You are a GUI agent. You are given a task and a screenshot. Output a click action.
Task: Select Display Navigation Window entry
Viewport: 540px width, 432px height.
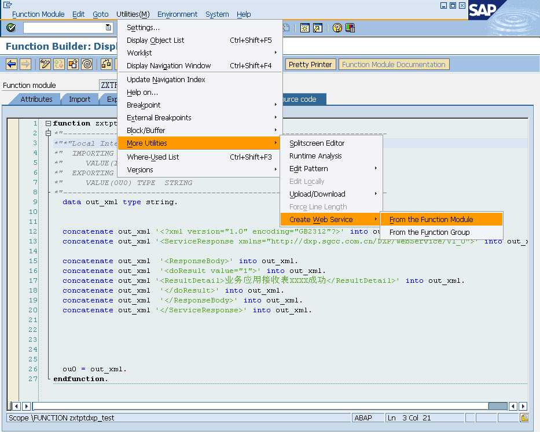pos(199,66)
